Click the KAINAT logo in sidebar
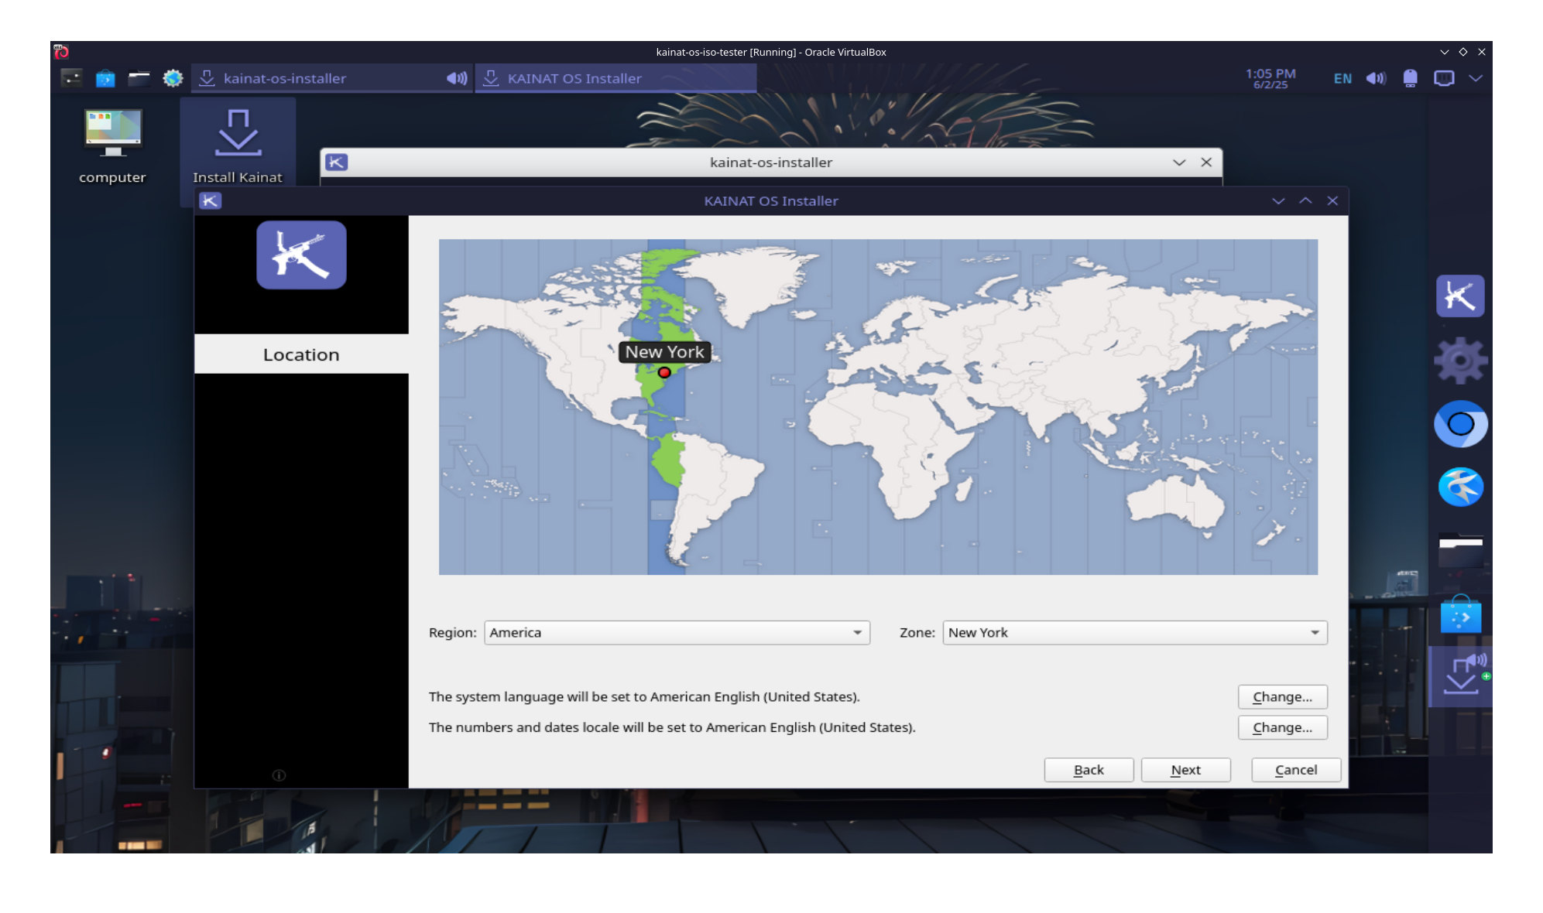 [301, 255]
